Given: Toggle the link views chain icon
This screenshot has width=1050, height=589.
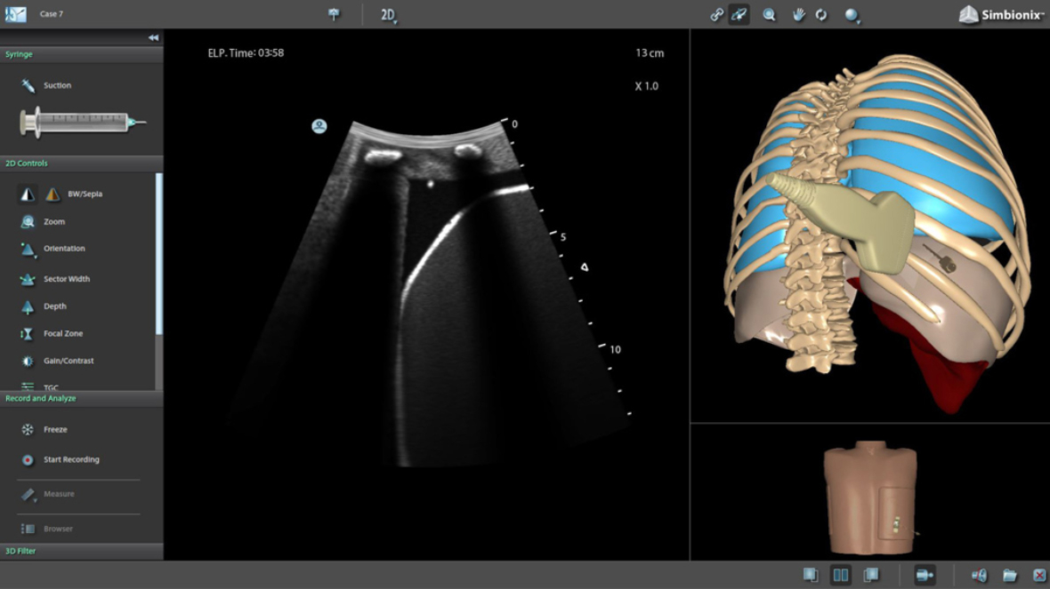Looking at the screenshot, I should [716, 14].
